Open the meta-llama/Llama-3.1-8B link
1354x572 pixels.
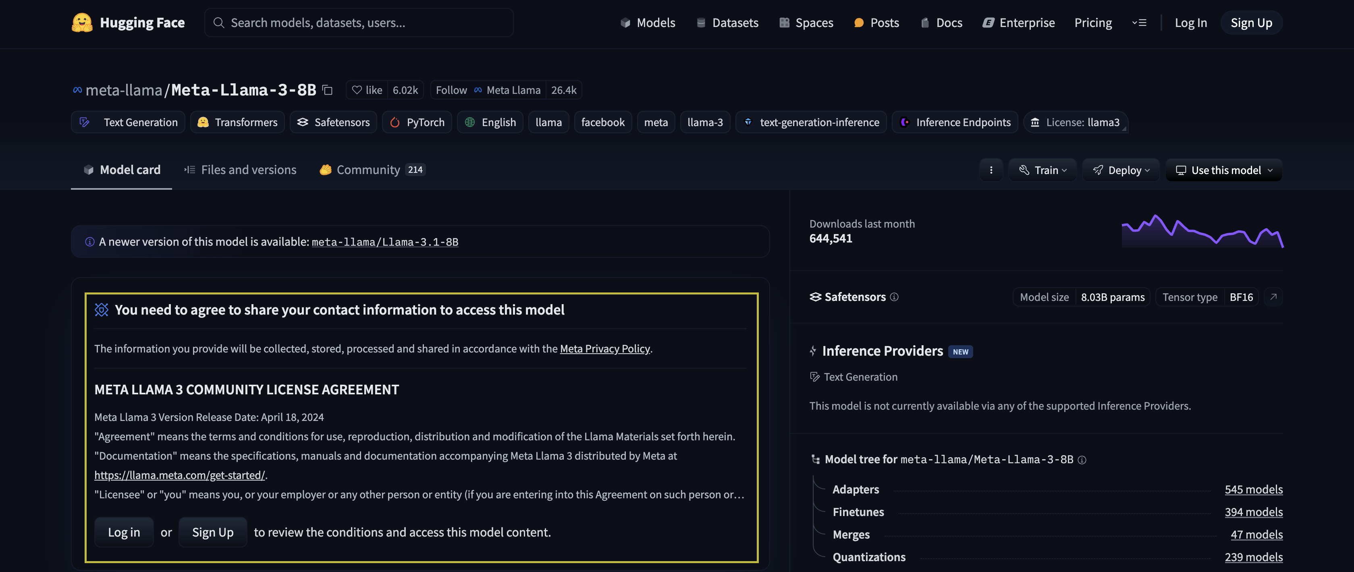[x=385, y=242]
